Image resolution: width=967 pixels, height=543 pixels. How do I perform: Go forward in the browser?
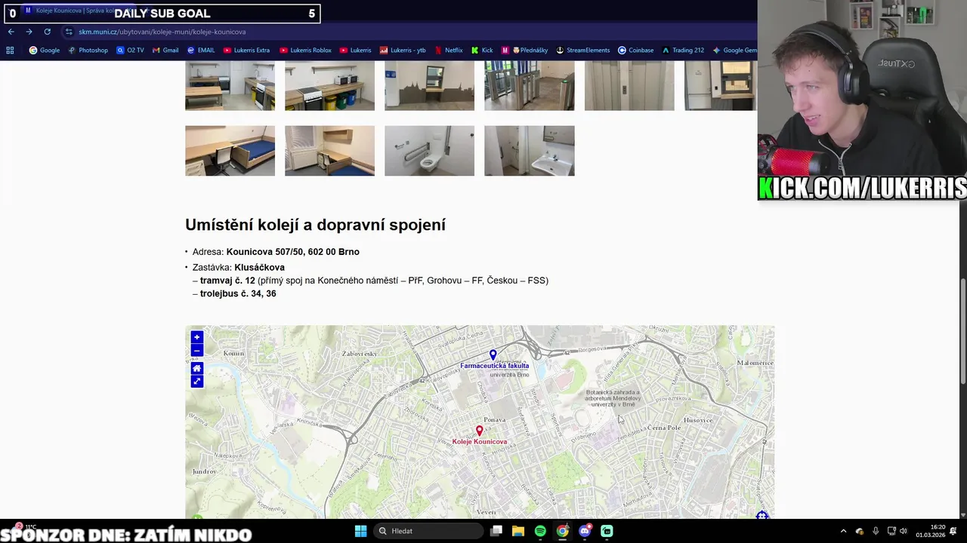[x=29, y=32]
